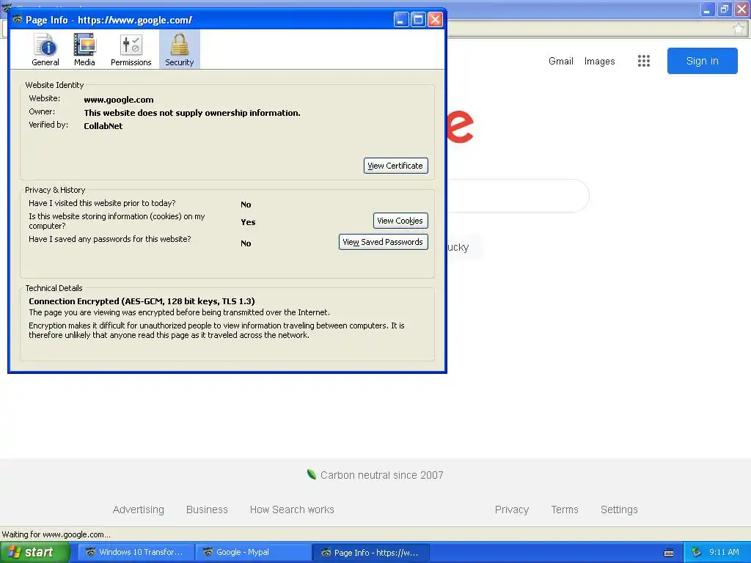
Task: Click the View Certificate button
Action: click(x=395, y=166)
